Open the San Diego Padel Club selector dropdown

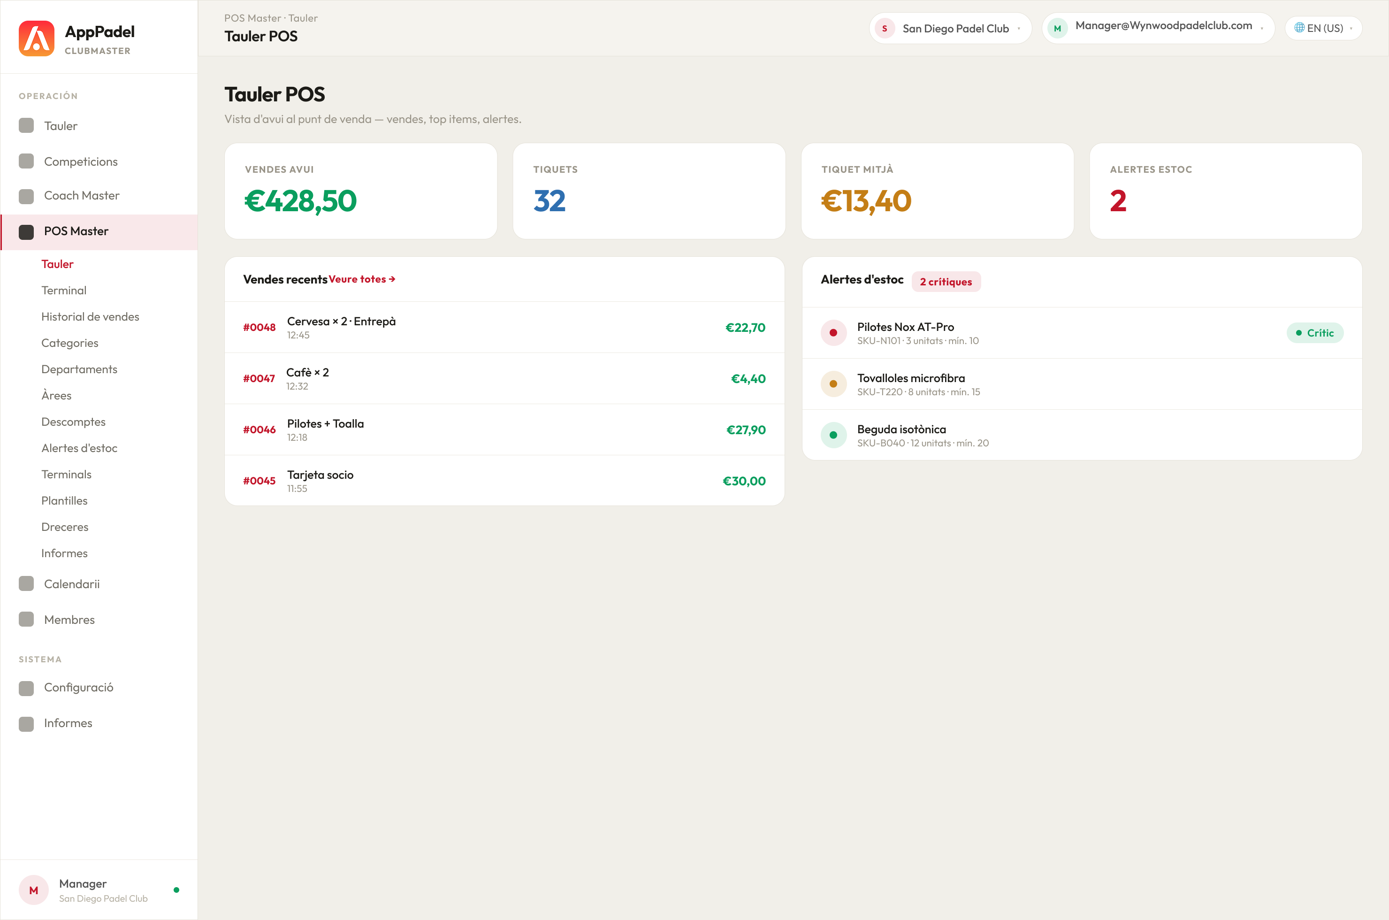click(950, 28)
